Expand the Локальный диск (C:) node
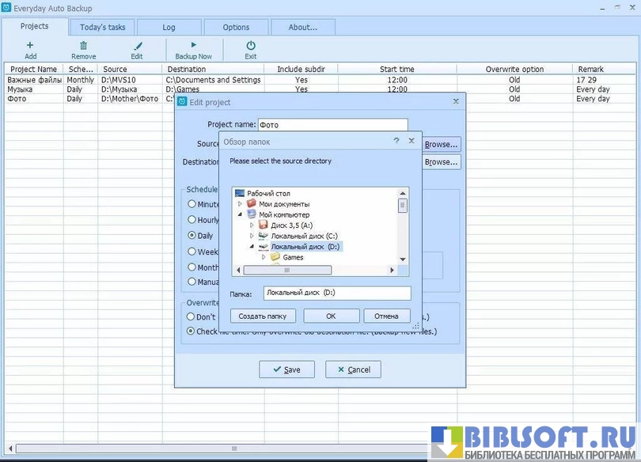 pos(252,236)
